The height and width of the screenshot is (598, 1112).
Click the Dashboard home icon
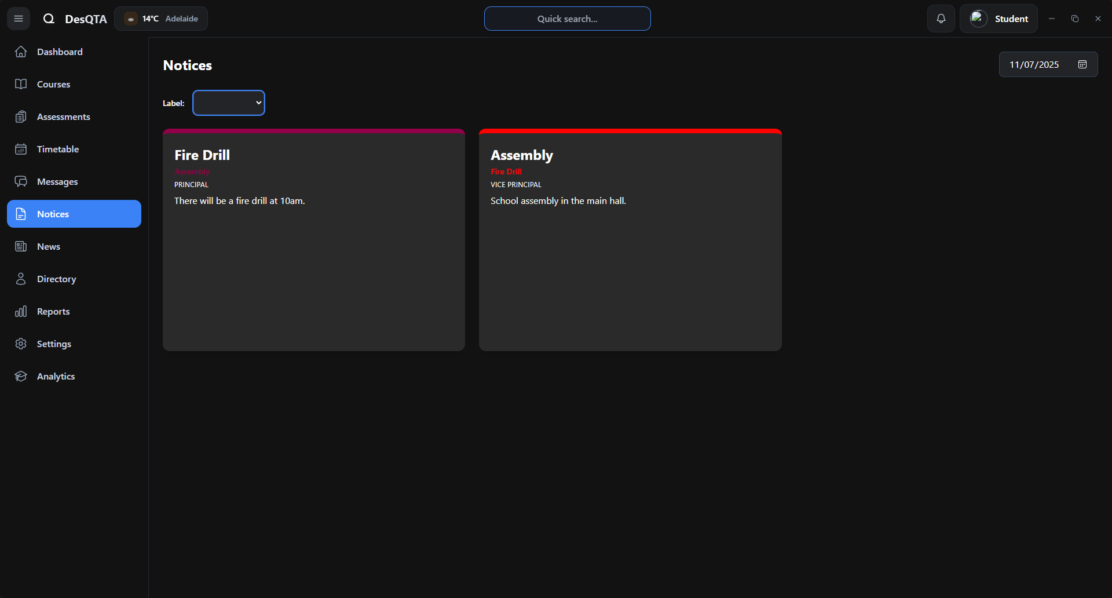click(21, 52)
